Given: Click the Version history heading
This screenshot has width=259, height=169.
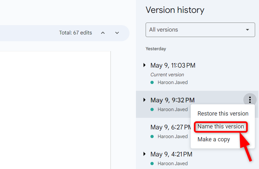Looking at the screenshot, I should tap(175, 10).
